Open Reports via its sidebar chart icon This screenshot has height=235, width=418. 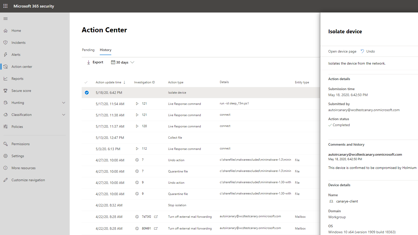6,78
